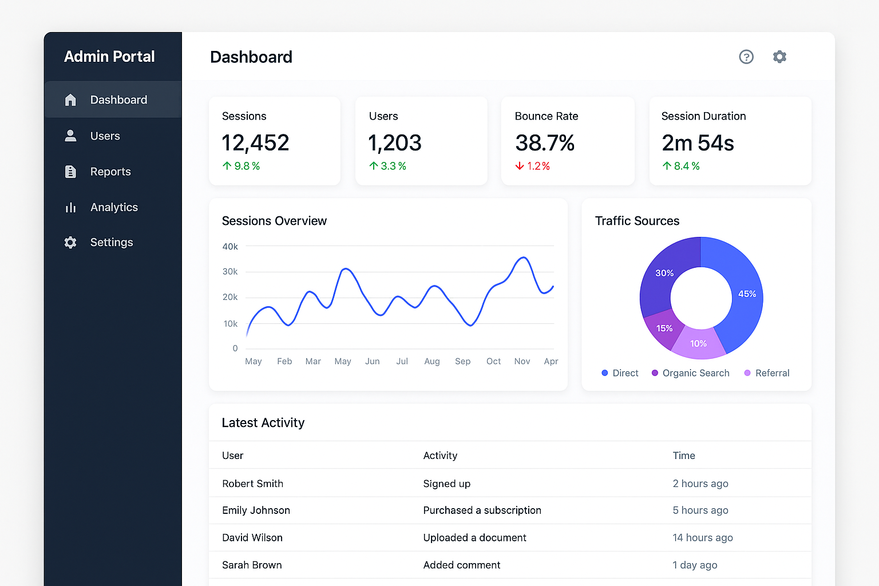
Task: Click the help question-mark icon
Action: click(x=746, y=57)
